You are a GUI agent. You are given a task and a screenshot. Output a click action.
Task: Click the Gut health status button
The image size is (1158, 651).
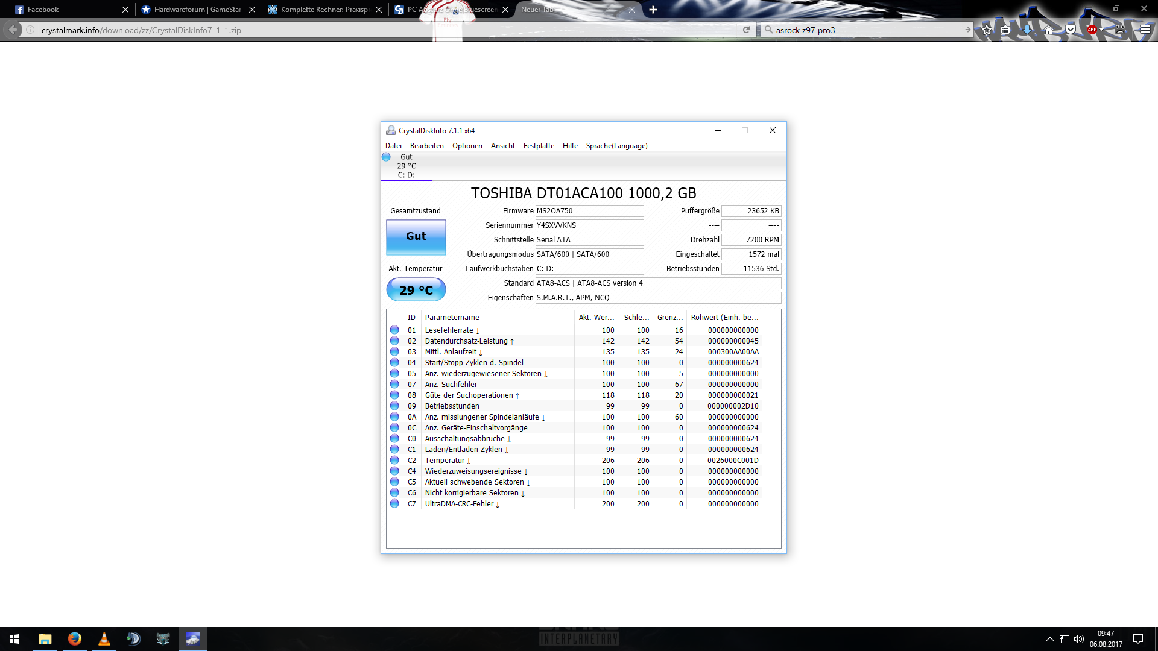[x=416, y=237]
